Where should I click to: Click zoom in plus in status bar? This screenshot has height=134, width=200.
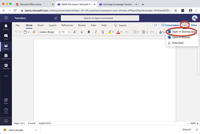pos(197,123)
